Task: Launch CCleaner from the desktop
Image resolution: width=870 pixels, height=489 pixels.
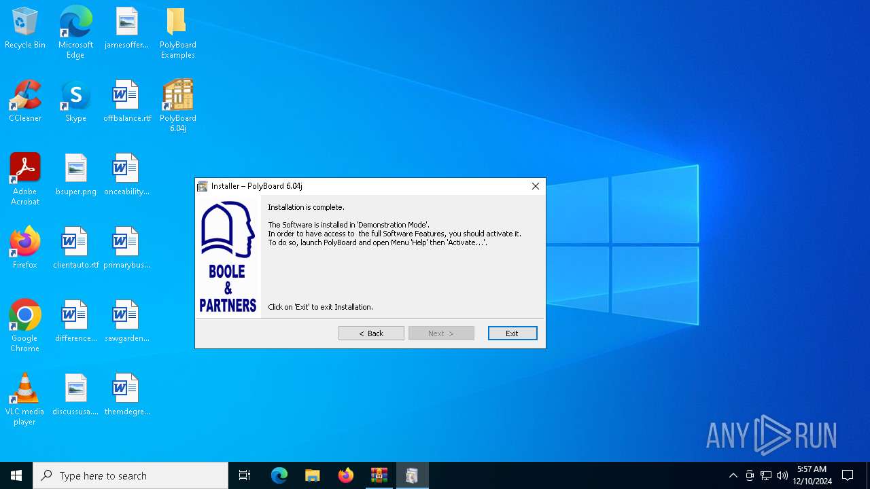Action: 25,102
